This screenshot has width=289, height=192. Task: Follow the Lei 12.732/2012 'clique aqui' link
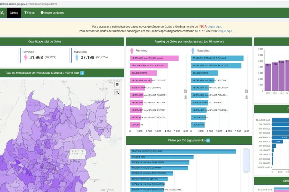point(225,31)
